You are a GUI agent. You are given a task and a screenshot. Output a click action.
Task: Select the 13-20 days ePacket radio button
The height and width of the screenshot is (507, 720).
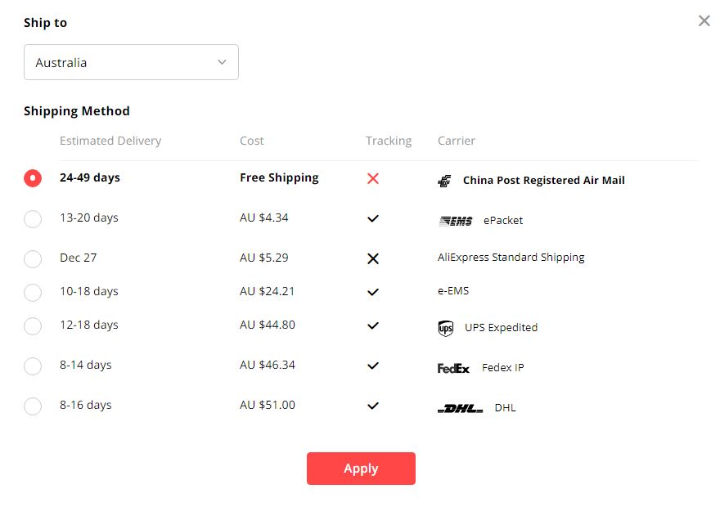(33, 219)
